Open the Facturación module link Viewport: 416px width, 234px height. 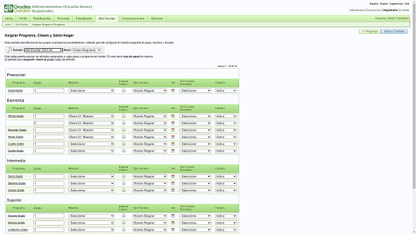pyautogui.click(x=374, y=10)
